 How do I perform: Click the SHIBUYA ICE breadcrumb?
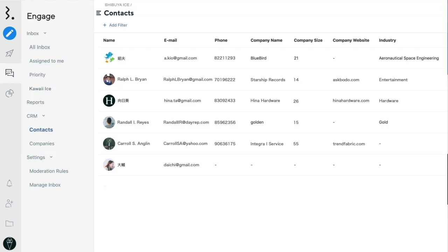[x=117, y=5]
